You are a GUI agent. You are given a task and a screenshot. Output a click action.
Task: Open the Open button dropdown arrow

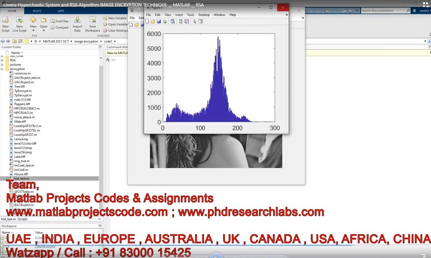(43, 30)
